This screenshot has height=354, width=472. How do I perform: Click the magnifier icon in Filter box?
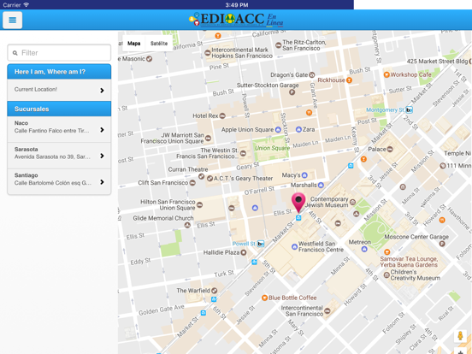tap(15, 53)
